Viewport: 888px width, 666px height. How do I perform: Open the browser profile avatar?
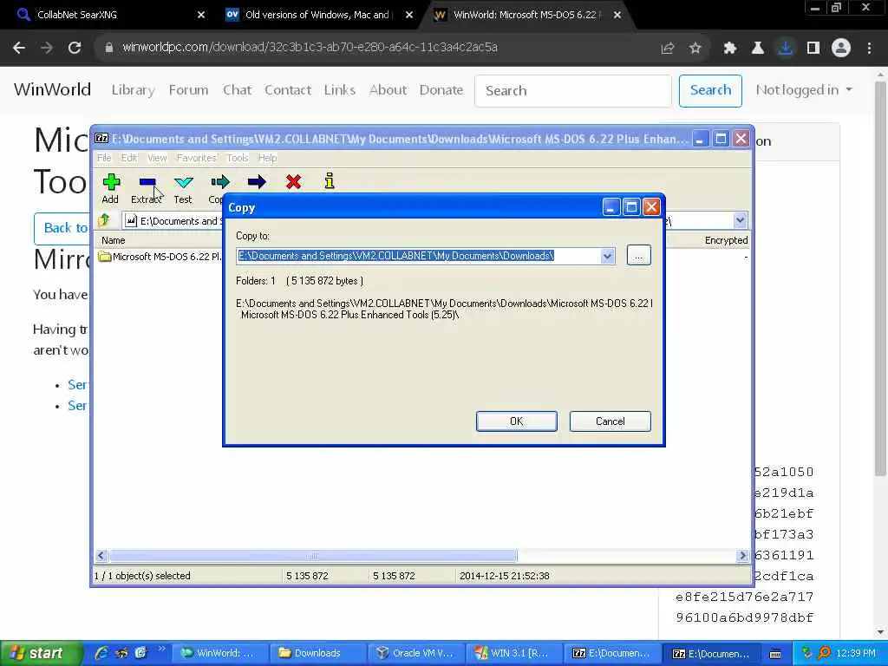[x=841, y=49]
